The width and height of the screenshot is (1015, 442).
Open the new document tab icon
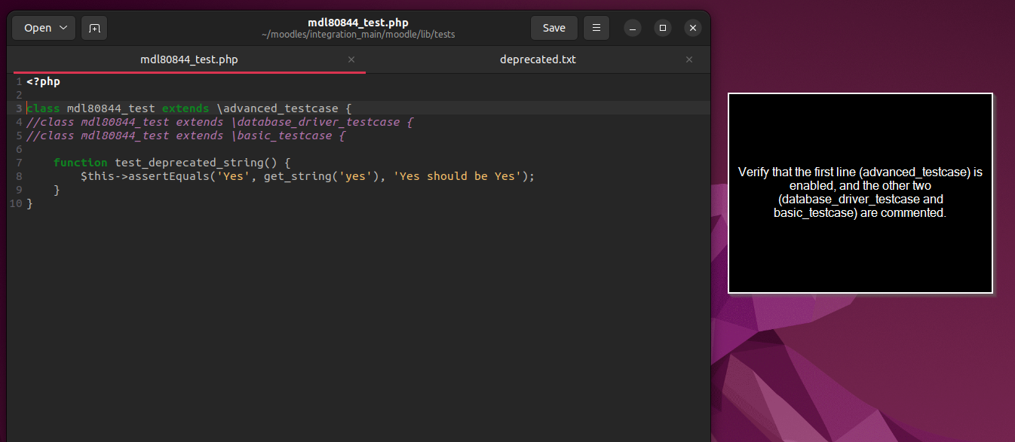click(x=94, y=28)
